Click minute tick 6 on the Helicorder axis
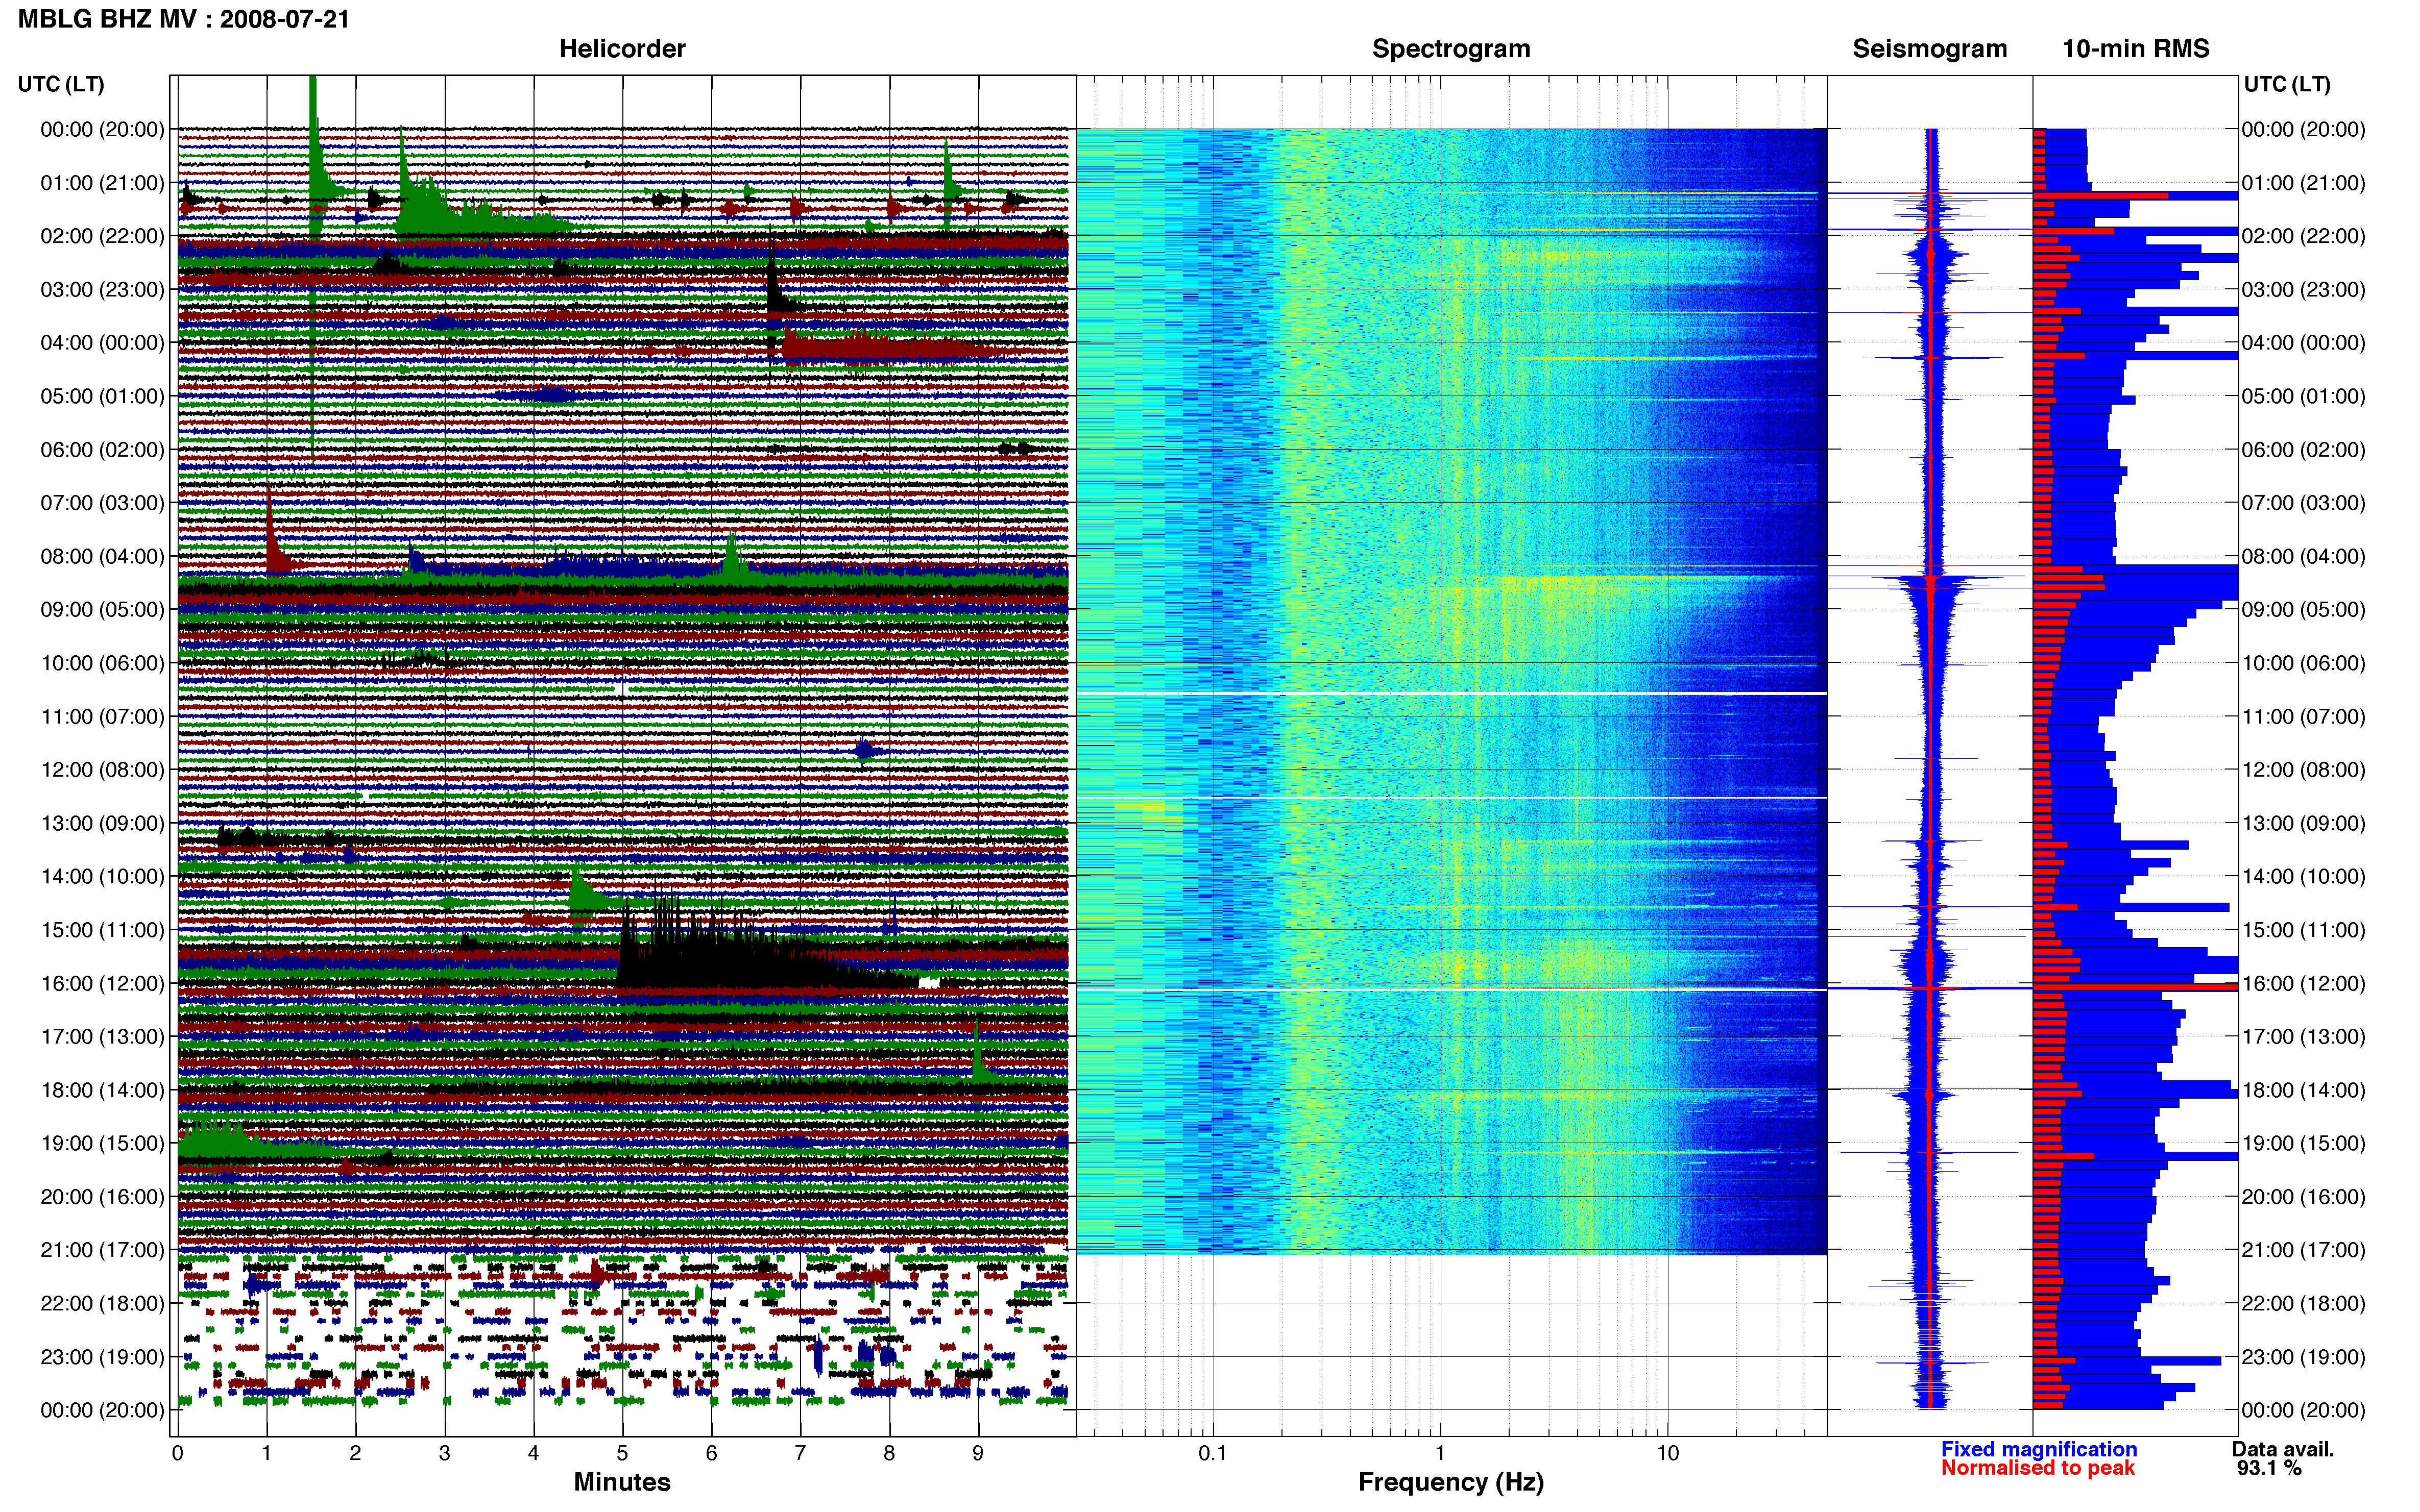 point(711,1453)
